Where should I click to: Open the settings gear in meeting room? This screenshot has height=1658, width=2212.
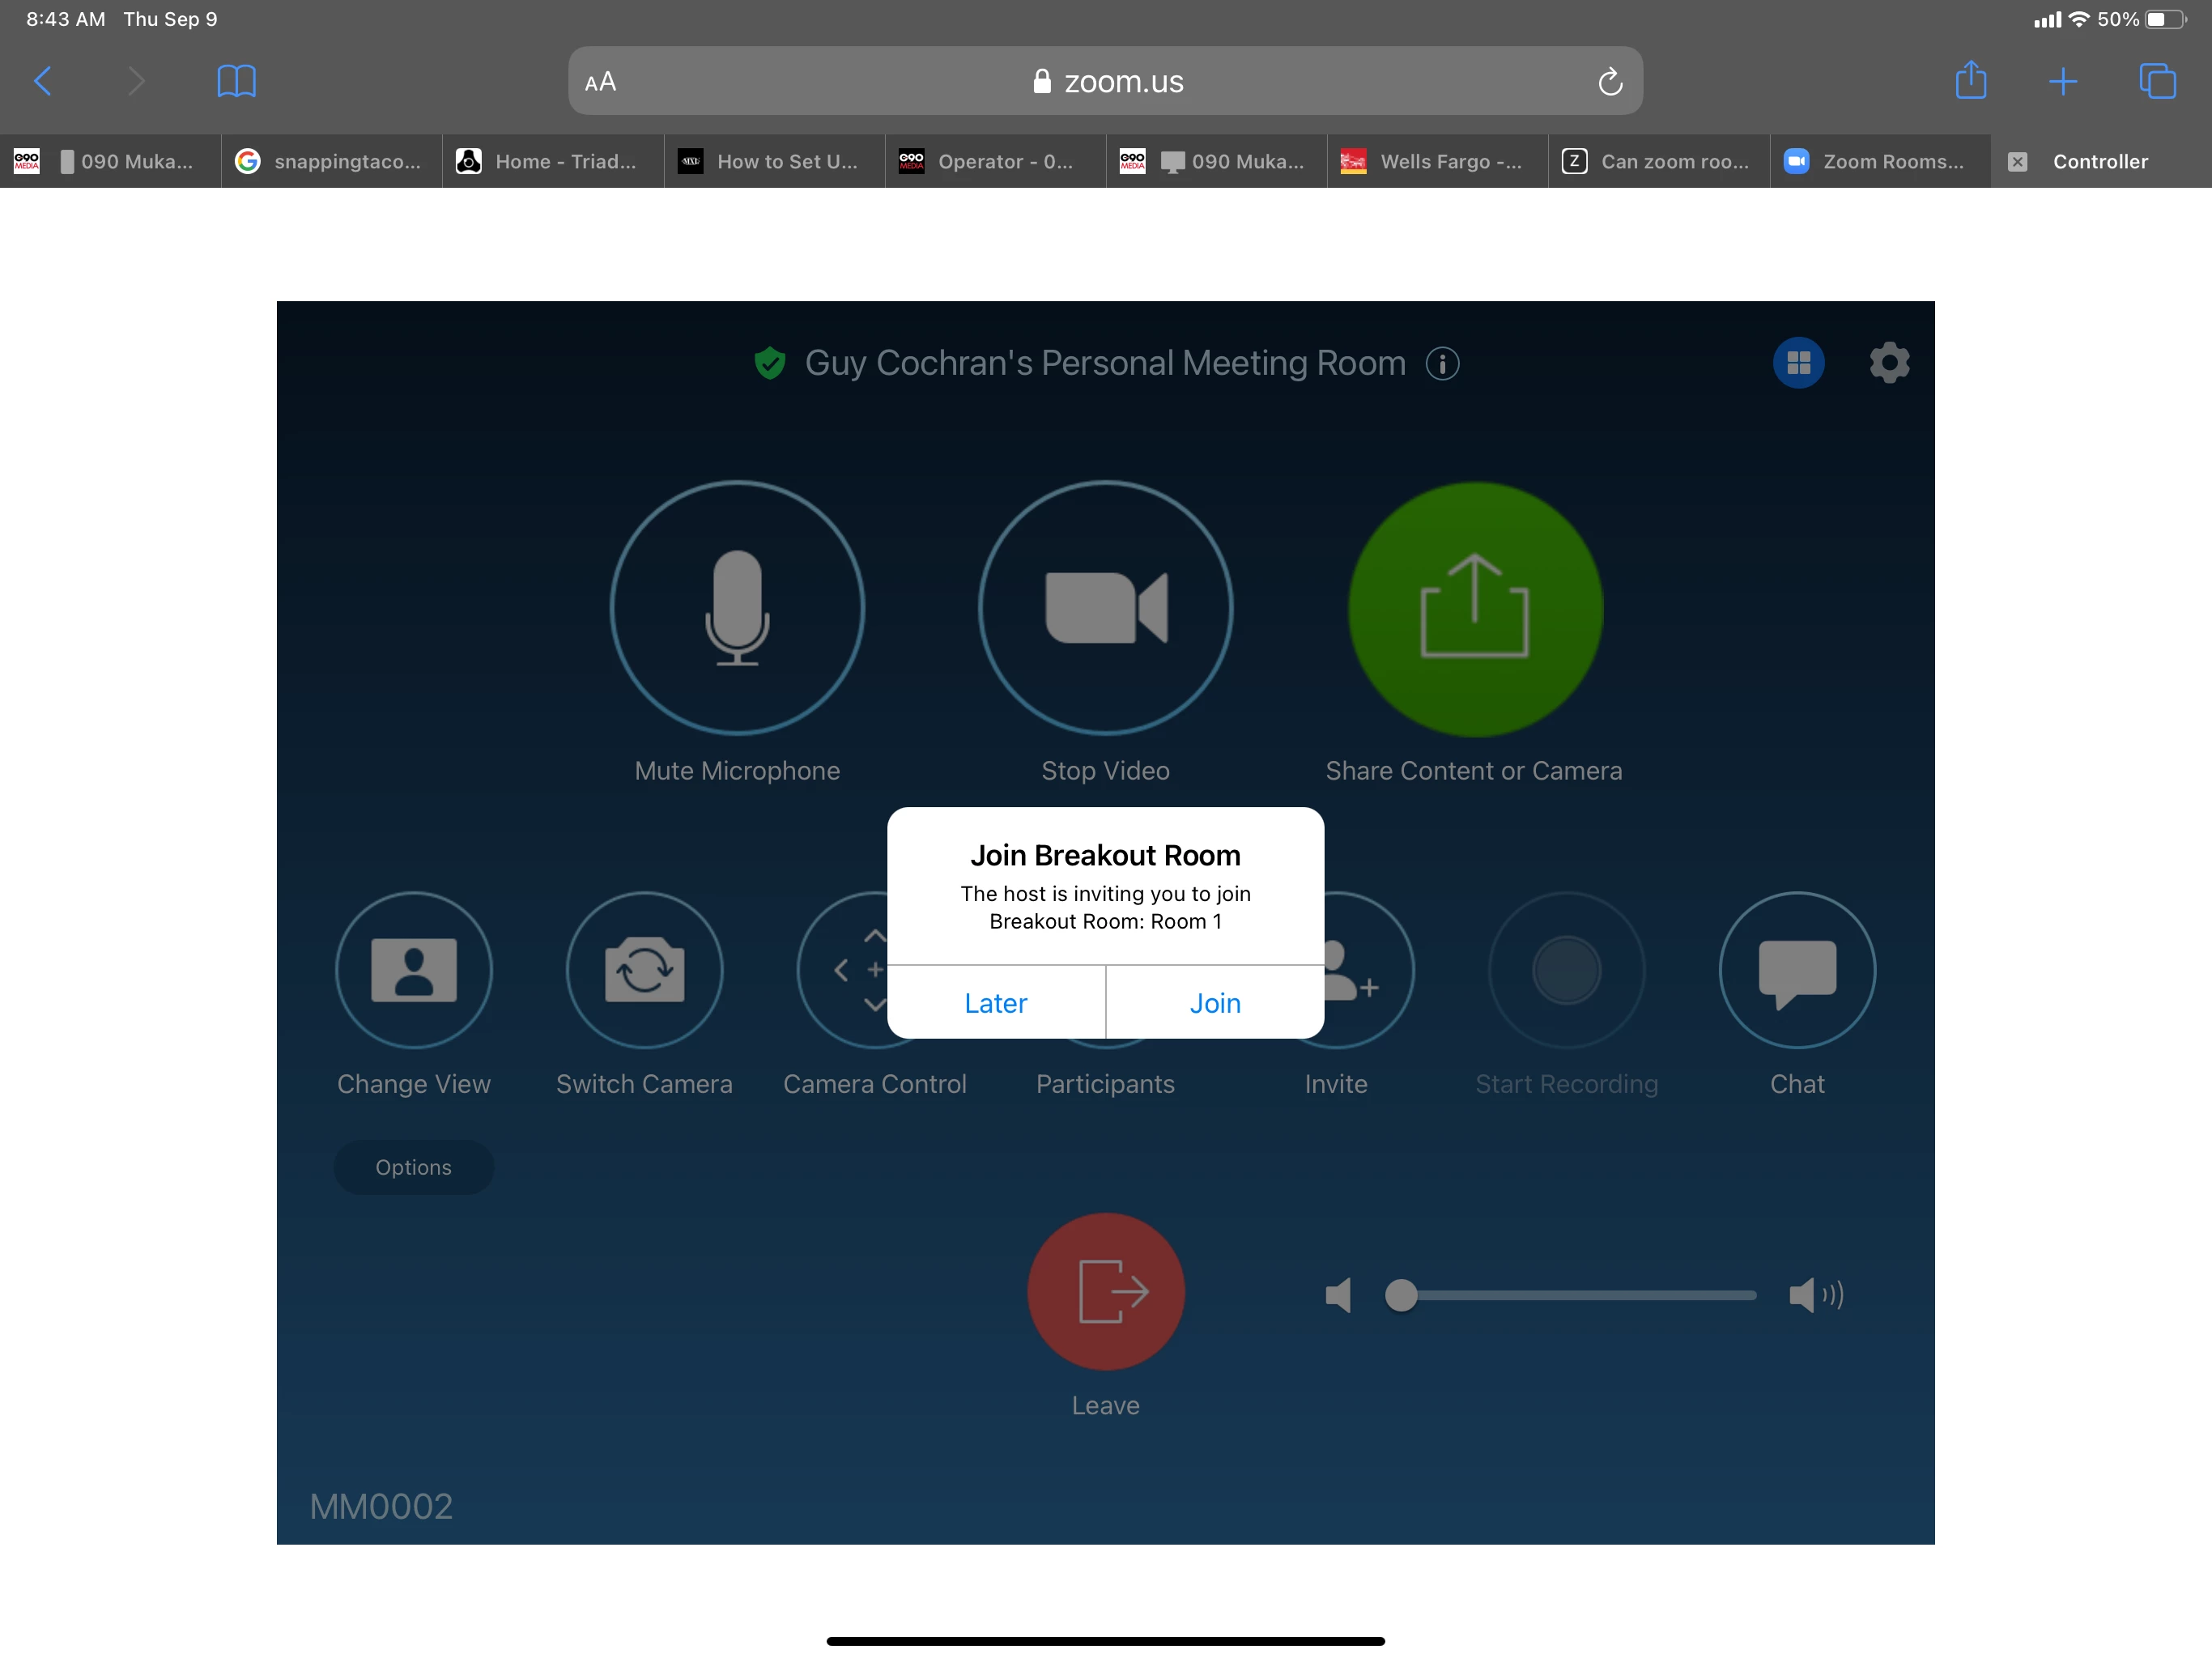1888,363
